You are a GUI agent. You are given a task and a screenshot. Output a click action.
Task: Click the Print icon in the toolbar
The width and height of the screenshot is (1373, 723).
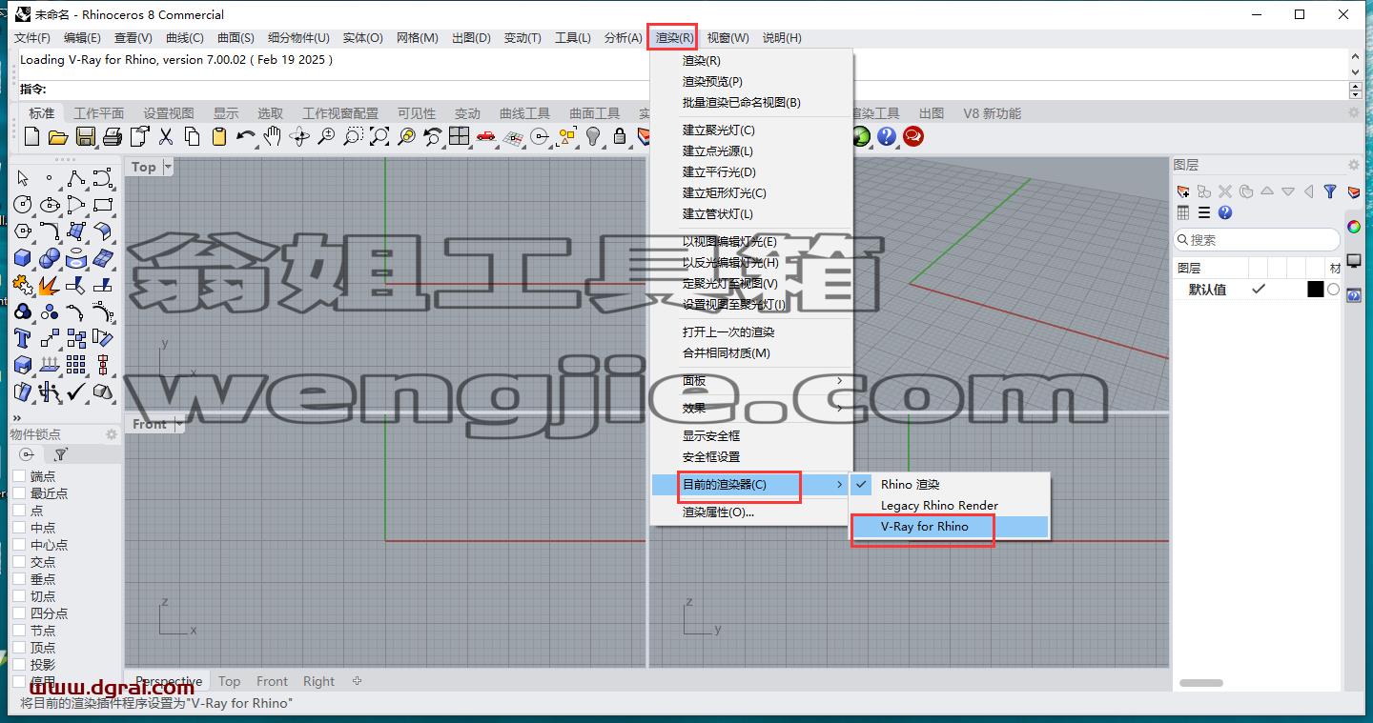113,136
